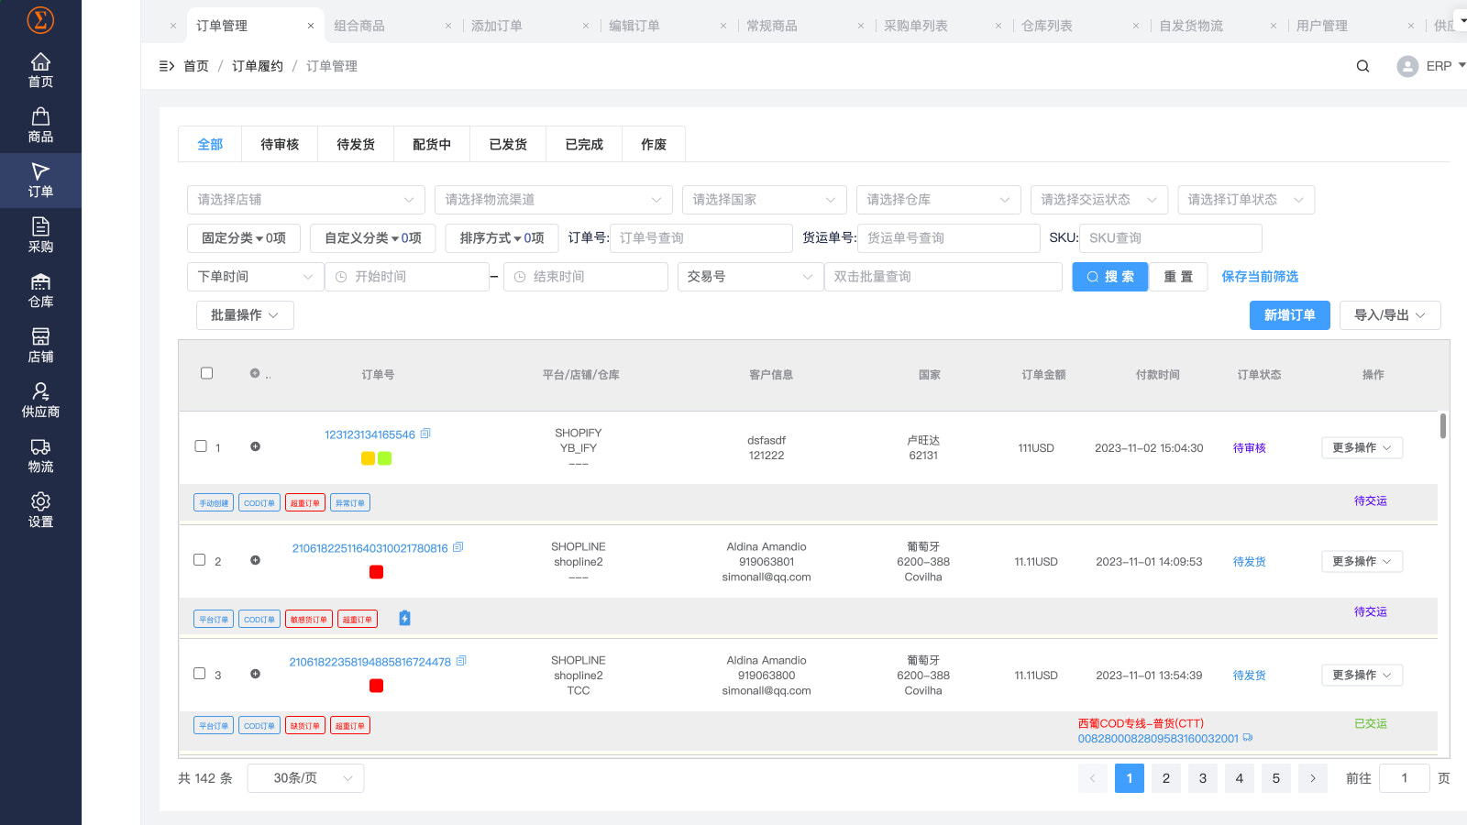Copy order number 2106182235819488581672​4478 via copy icon
Viewport: 1467px width, 825px height.
click(x=461, y=661)
